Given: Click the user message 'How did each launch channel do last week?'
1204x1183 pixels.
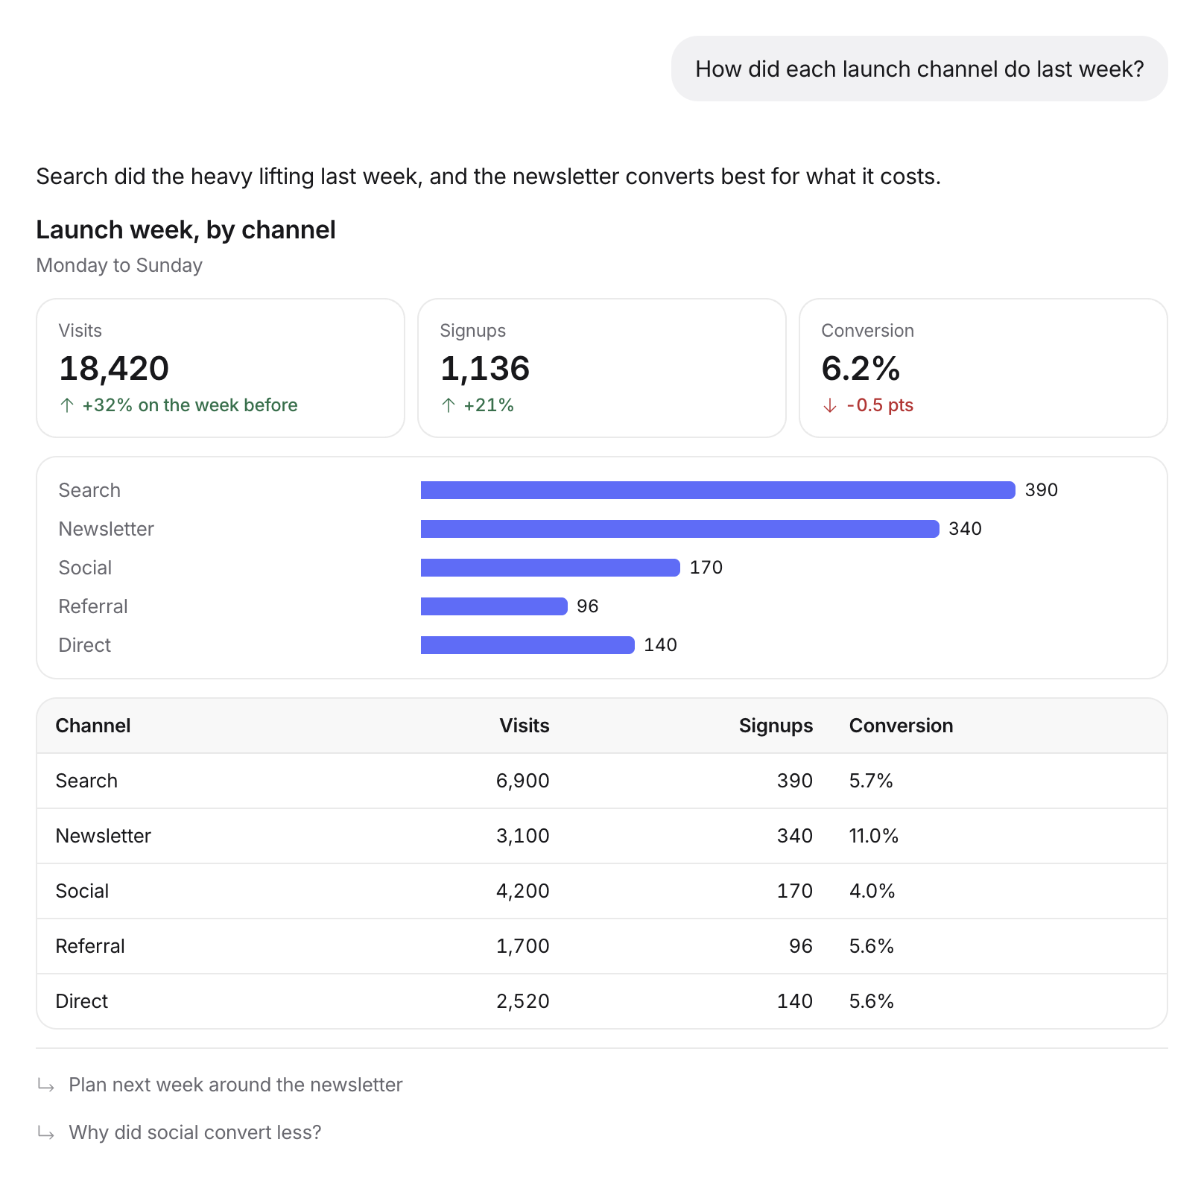Looking at the screenshot, I should [x=919, y=69].
